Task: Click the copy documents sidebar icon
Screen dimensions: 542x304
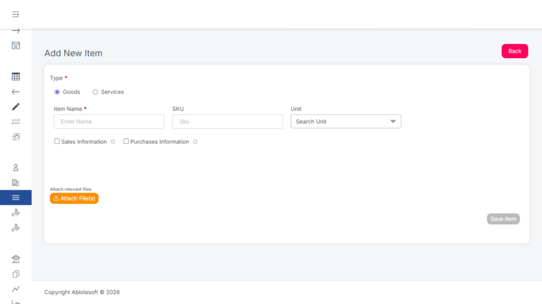Action: pos(16,274)
